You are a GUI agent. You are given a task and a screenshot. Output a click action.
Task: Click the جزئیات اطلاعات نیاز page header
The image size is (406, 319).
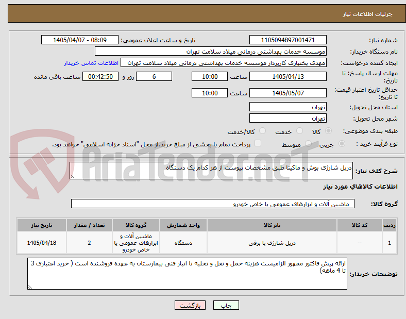click(368, 14)
